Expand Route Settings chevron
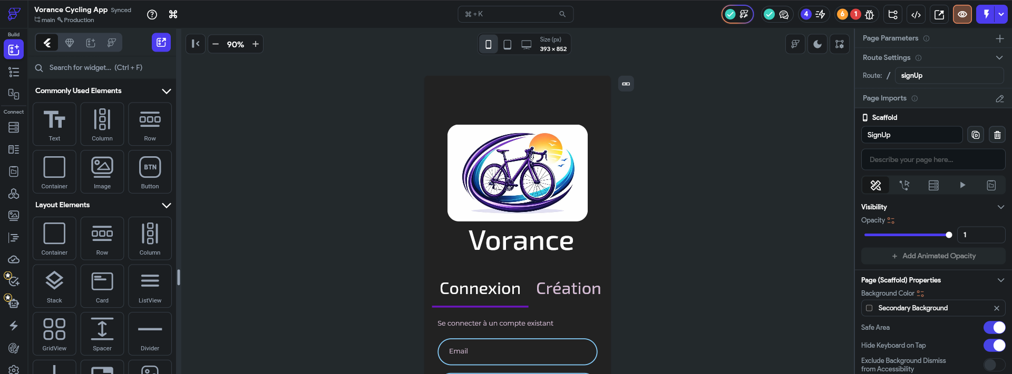The height and width of the screenshot is (374, 1012). tap(999, 57)
